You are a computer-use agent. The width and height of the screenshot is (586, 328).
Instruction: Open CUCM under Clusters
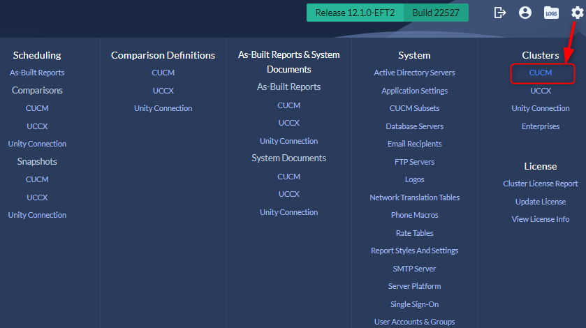[x=541, y=73]
